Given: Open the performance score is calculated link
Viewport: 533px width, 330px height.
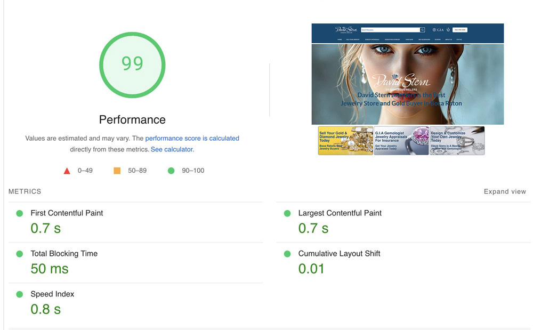Looking at the screenshot, I should click(x=192, y=138).
